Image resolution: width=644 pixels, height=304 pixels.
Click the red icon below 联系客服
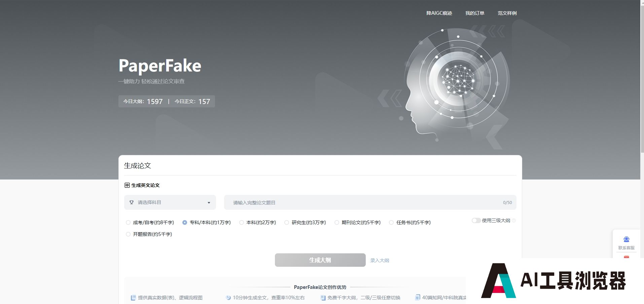(x=627, y=257)
